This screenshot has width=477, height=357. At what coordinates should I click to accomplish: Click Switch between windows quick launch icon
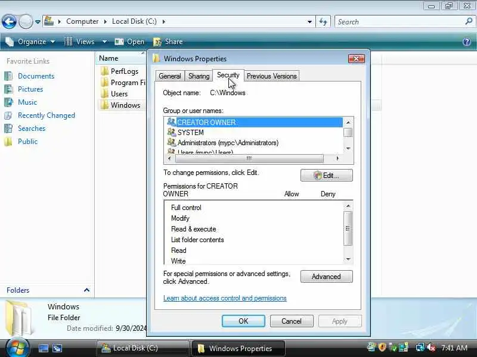(57, 348)
